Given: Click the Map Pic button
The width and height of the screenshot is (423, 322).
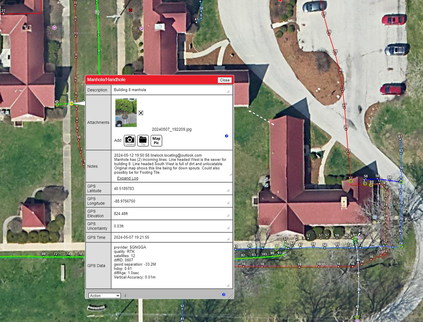Looking at the screenshot, I should (x=156, y=141).
